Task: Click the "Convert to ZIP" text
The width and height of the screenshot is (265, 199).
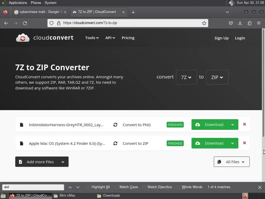Action: tap(135, 144)
